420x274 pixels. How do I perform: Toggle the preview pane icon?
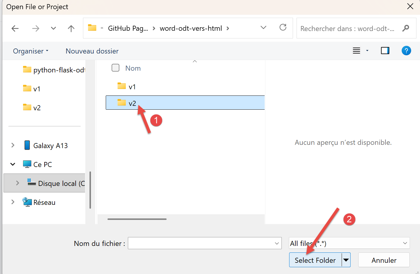click(385, 51)
